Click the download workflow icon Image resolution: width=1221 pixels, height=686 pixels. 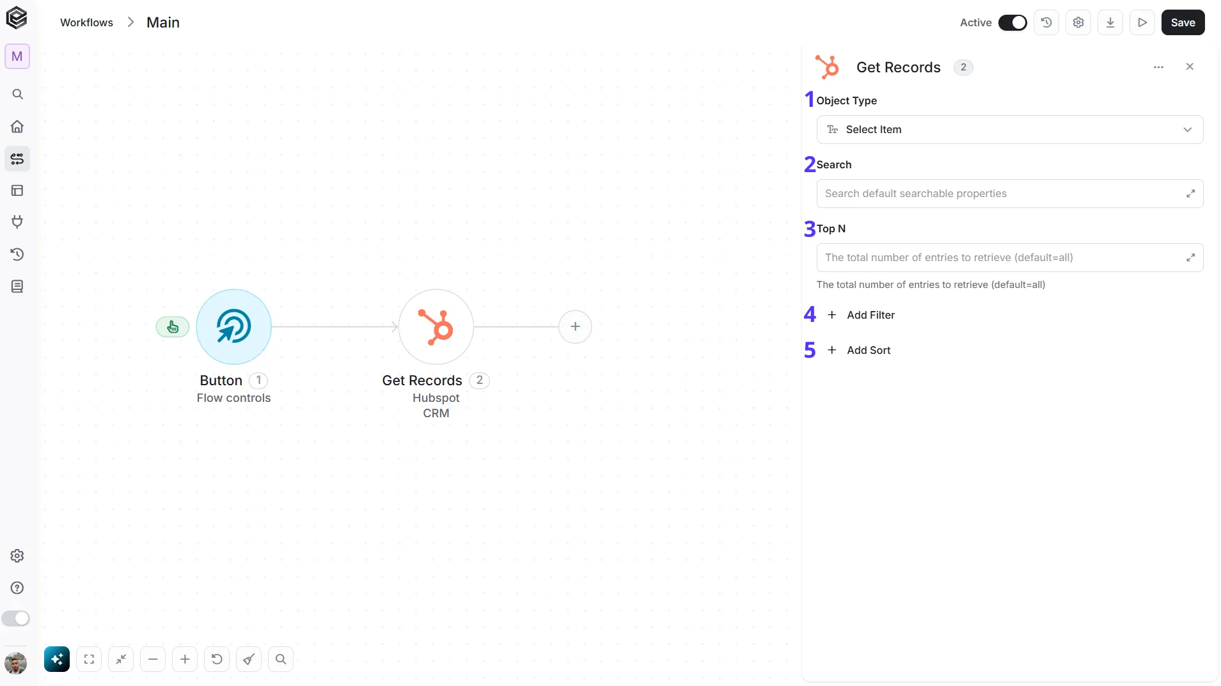(x=1110, y=22)
